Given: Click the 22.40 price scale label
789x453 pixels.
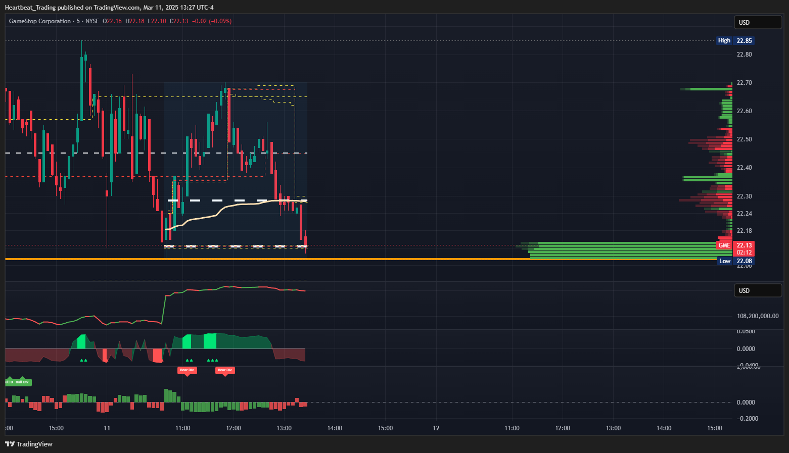Looking at the screenshot, I should click(x=744, y=168).
